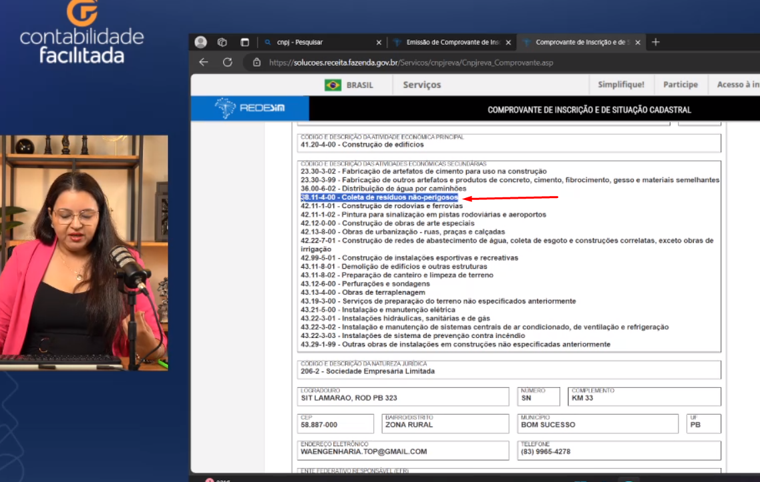The width and height of the screenshot is (760, 482).
Task: Open the browser workspaces icon
Action: tap(222, 42)
